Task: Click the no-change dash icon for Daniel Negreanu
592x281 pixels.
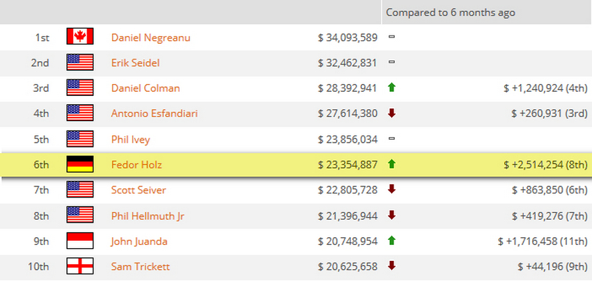Action: pos(391,37)
